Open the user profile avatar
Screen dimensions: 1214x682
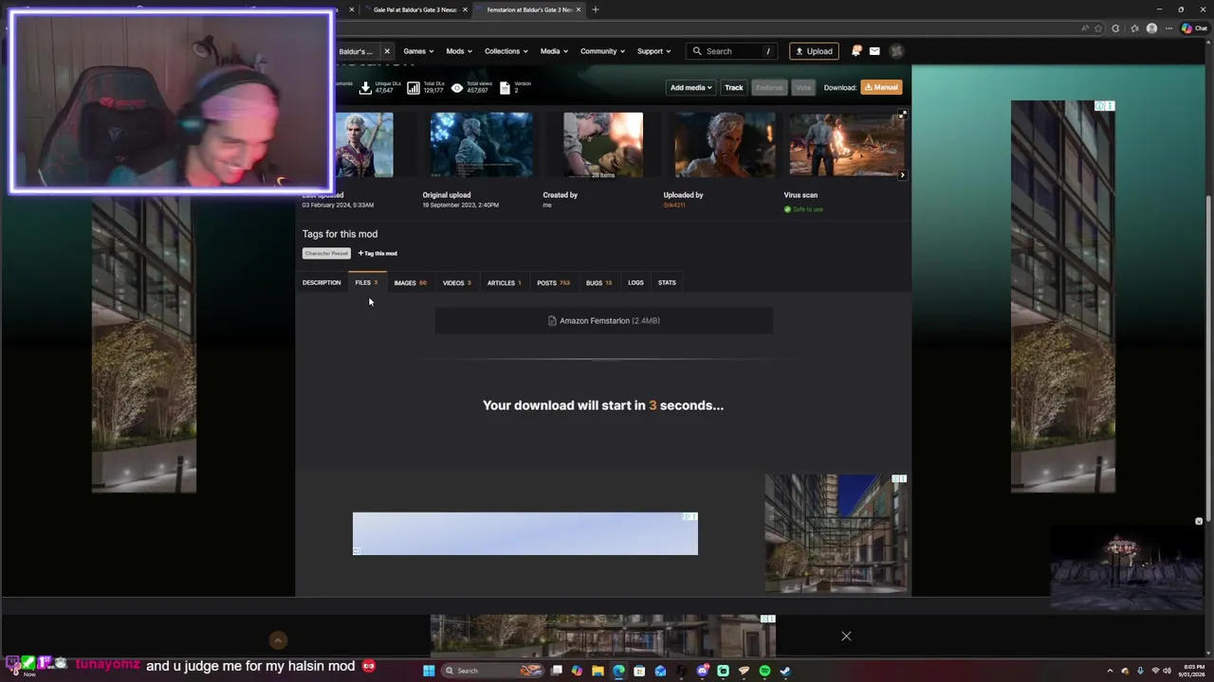click(897, 51)
